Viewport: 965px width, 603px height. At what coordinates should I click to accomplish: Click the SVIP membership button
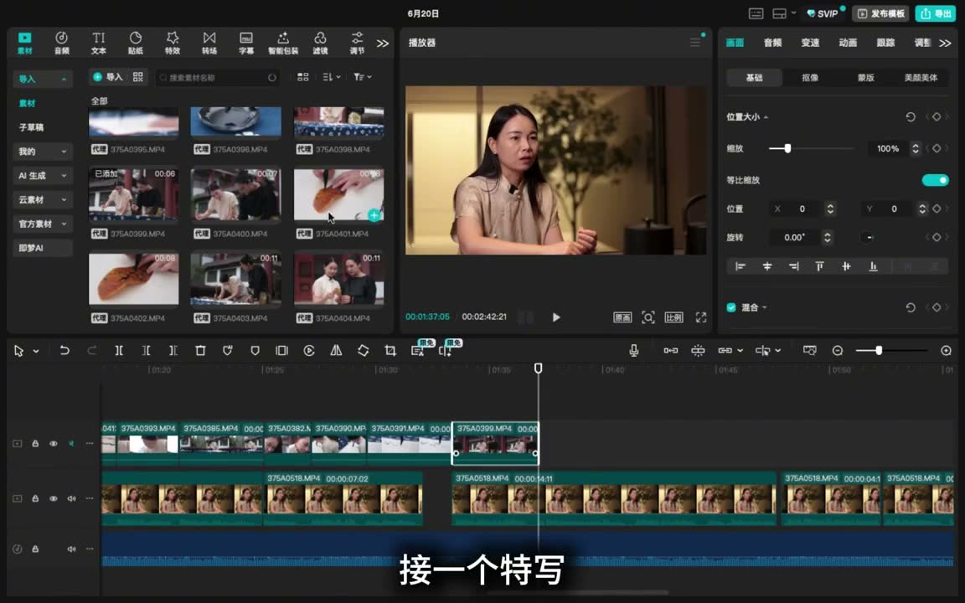click(x=823, y=13)
